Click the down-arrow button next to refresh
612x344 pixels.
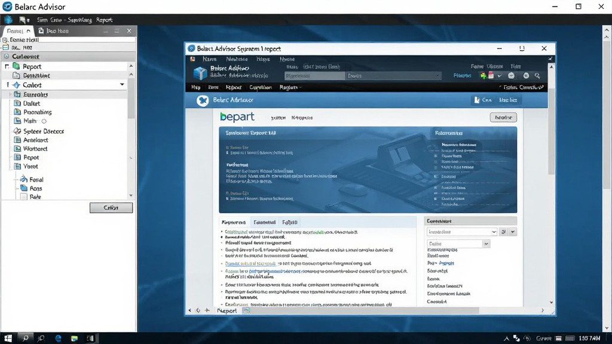coord(513,232)
